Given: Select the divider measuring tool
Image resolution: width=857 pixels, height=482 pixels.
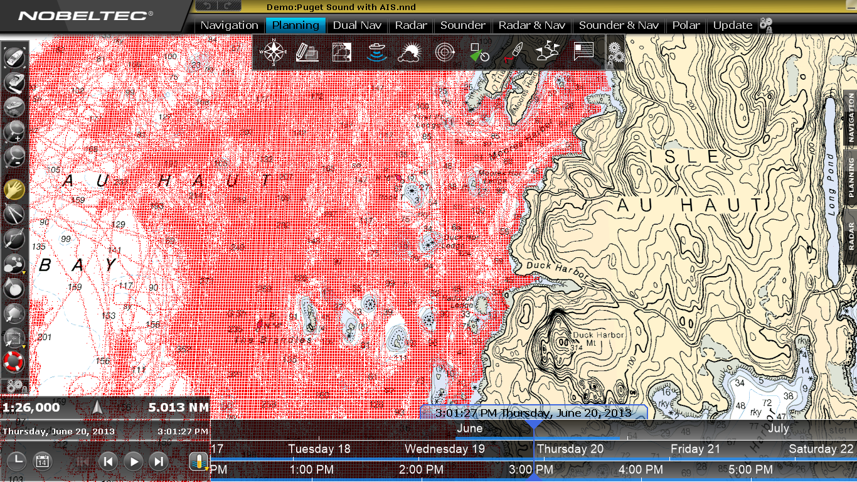Looking at the screenshot, I should coord(14,213).
